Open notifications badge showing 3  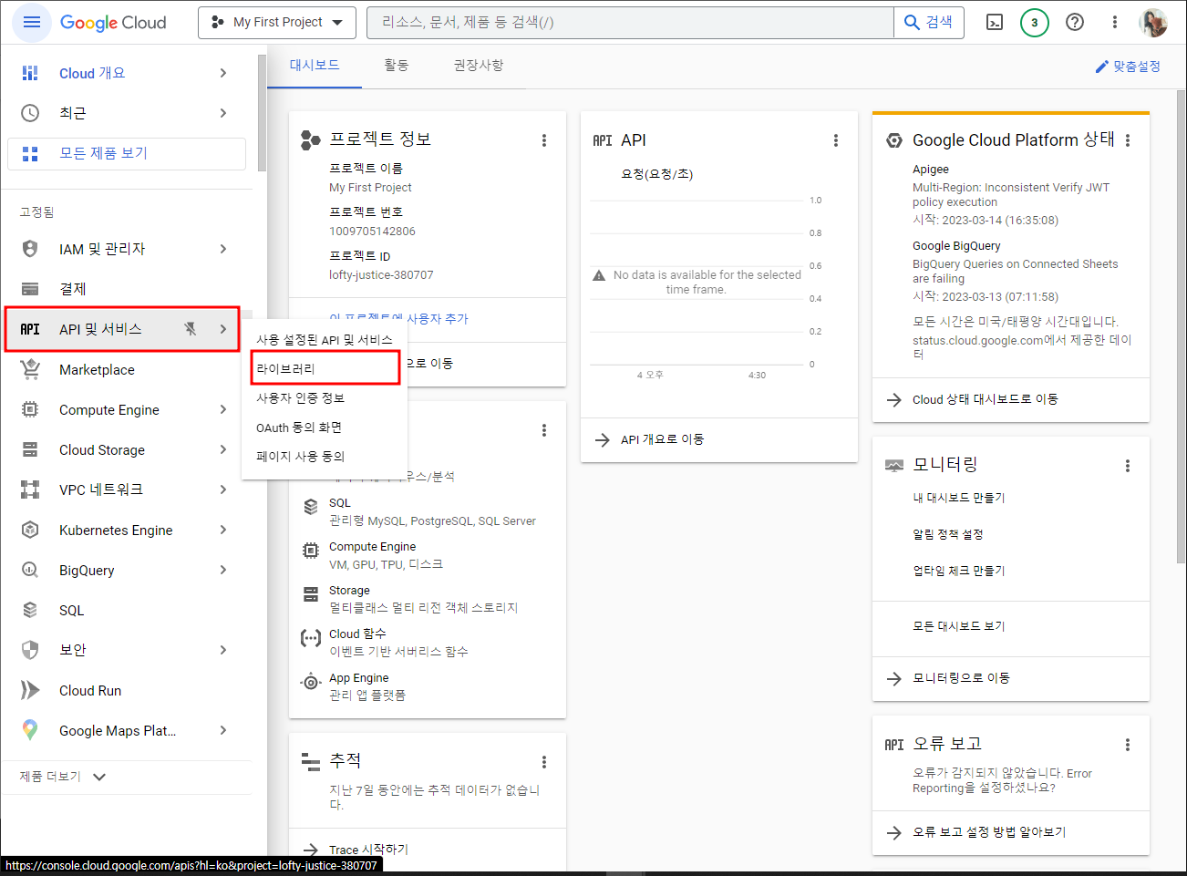tap(1035, 22)
